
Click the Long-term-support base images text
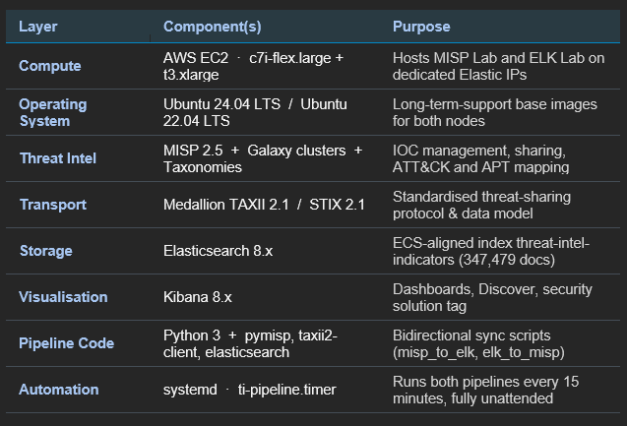(495, 112)
